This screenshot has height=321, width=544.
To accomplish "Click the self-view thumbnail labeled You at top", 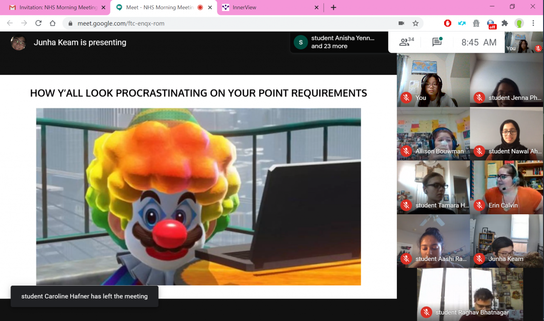I will (524, 42).
